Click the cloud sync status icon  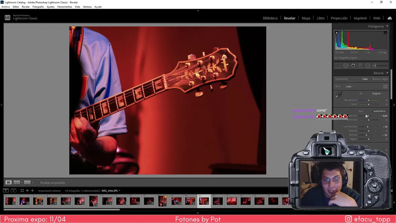pos(390,18)
